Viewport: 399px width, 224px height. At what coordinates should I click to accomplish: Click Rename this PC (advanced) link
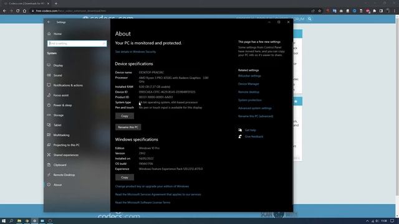(x=256, y=116)
